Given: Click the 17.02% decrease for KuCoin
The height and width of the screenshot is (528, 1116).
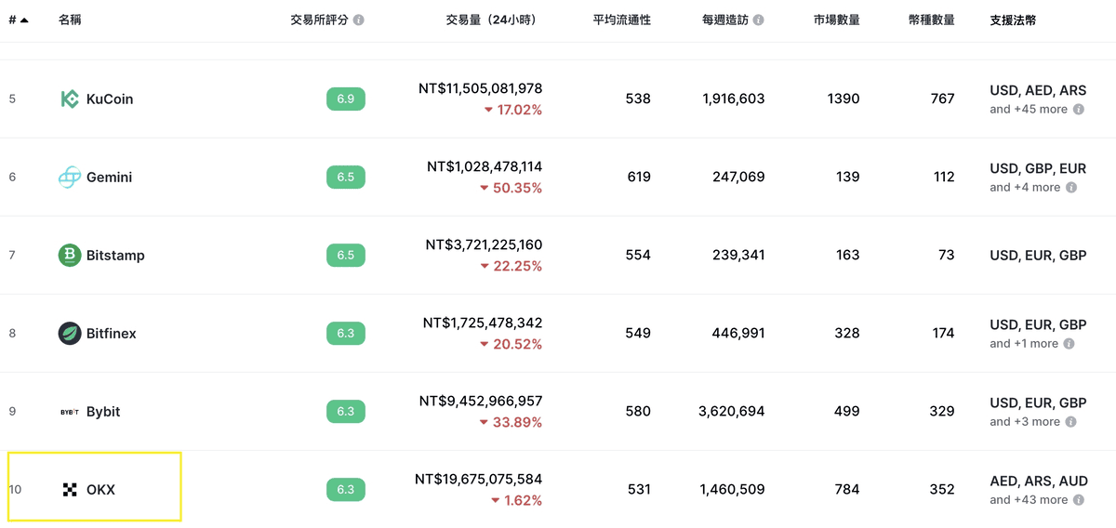Looking at the screenshot, I should coord(512,110).
